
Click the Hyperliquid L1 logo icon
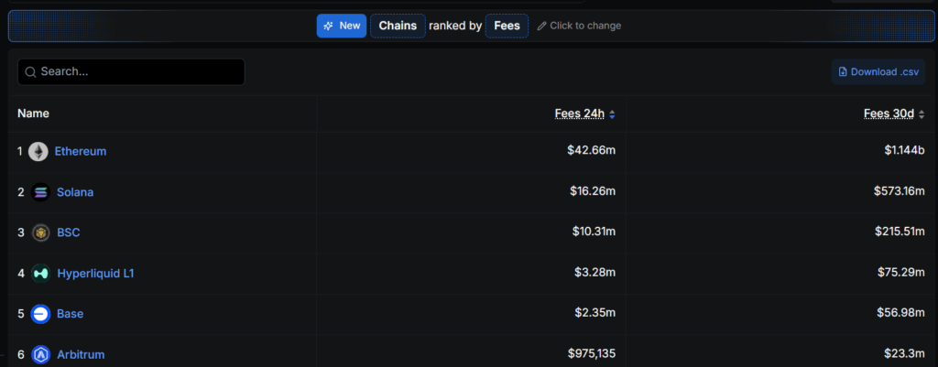(40, 273)
